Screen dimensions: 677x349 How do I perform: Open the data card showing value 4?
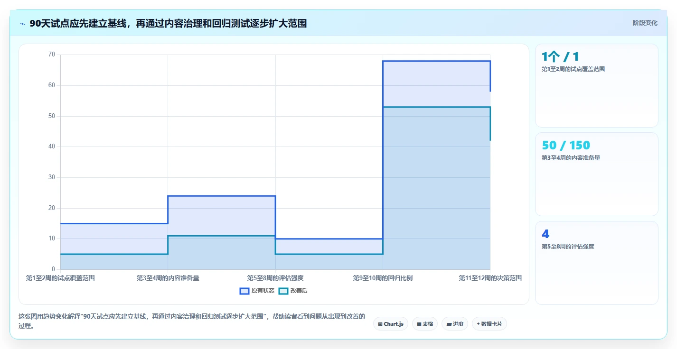pyautogui.click(x=596, y=263)
